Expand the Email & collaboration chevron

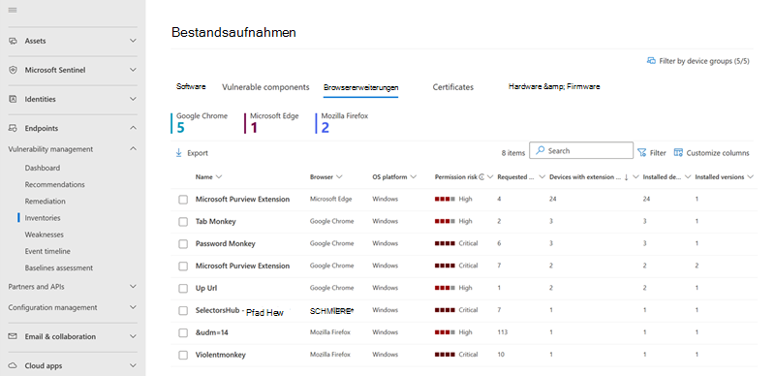point(133,336)
